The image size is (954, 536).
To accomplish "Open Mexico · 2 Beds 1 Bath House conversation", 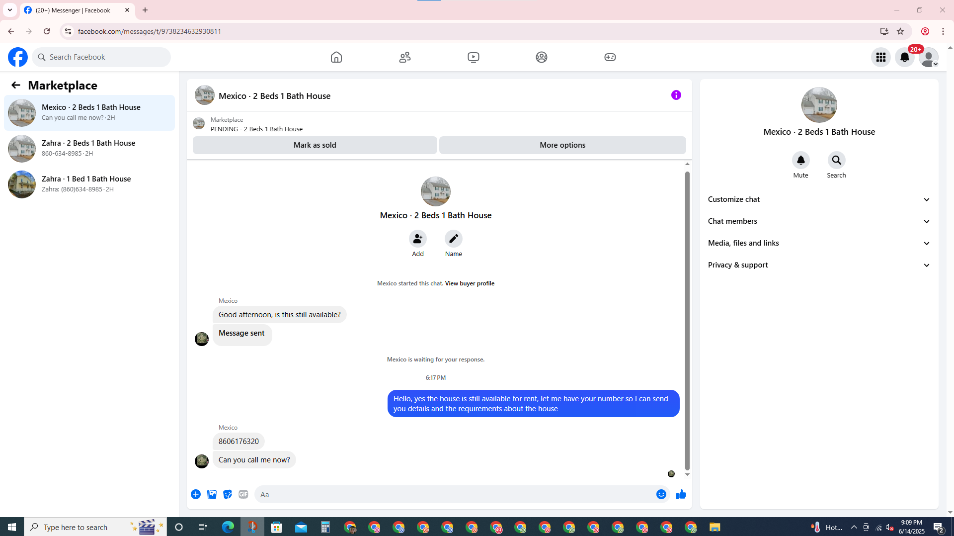I will coord(89,113).
